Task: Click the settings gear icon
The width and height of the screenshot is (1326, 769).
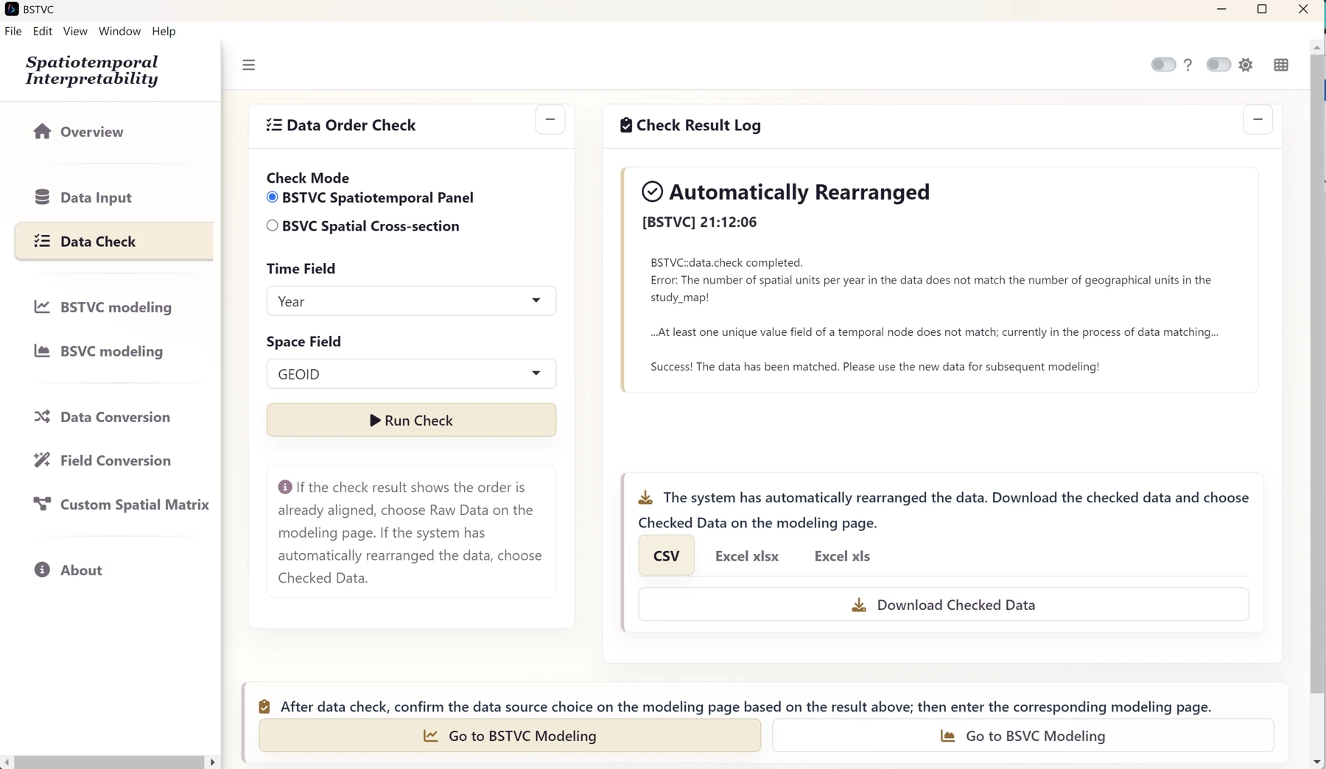Action: click(x=1246, y=65)
